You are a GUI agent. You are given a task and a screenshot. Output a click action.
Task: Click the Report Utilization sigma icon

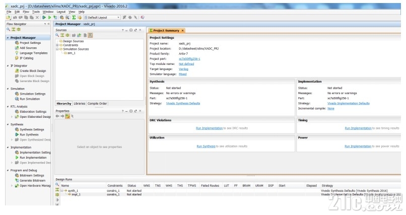(74, 17)
